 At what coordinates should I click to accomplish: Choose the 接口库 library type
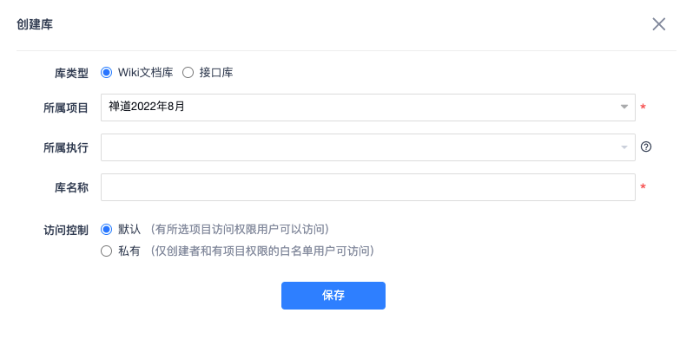click(188, 73)
